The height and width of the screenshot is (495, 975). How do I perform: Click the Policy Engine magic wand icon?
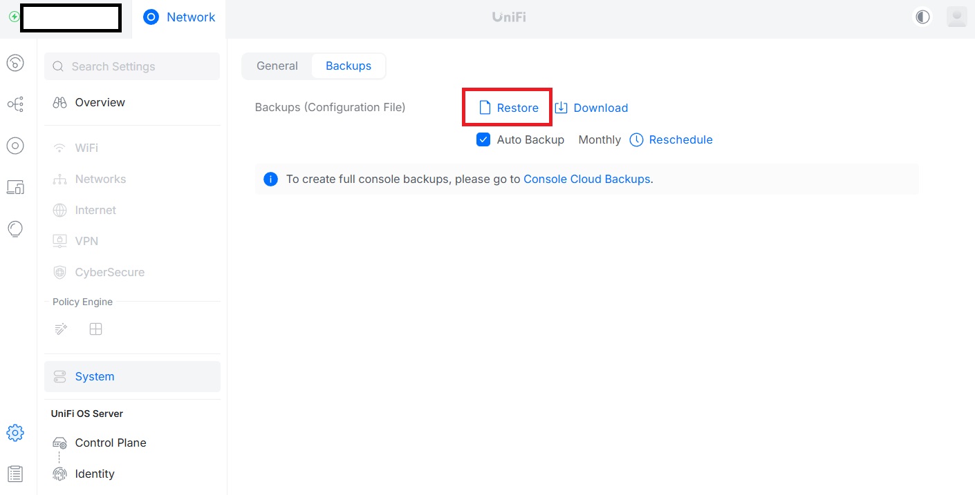pos(61,329)
